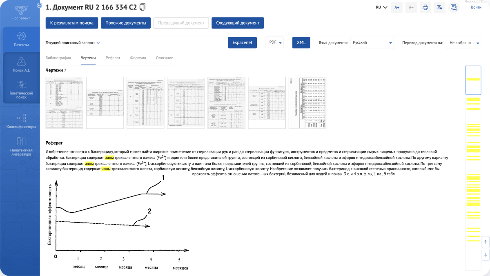Viewport: 490px width, 276px height.
Task: Copy document number icon next to title
Action: tap(142, 7)
